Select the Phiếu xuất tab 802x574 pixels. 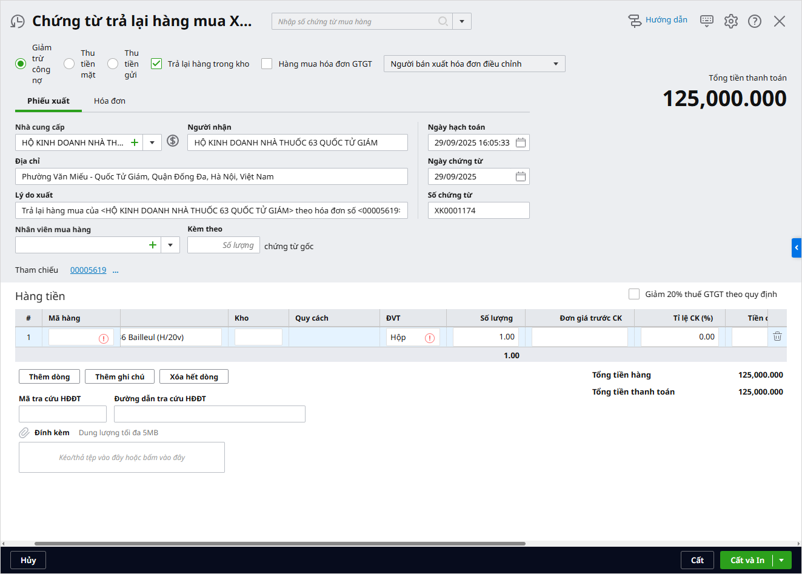48,101
